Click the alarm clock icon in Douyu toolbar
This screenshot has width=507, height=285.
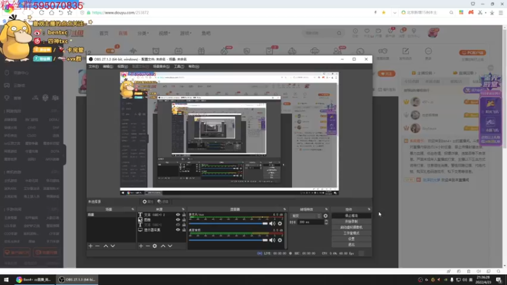click(x=156, y=51)
